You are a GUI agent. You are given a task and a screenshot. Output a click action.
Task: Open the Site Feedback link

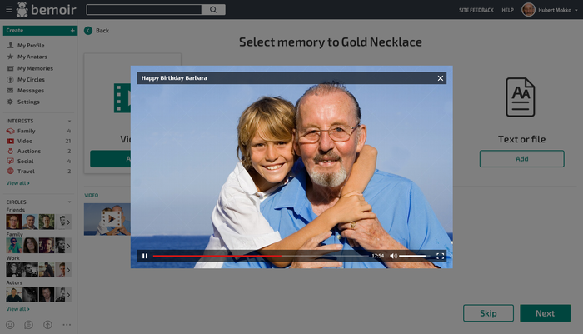point(476,10)
